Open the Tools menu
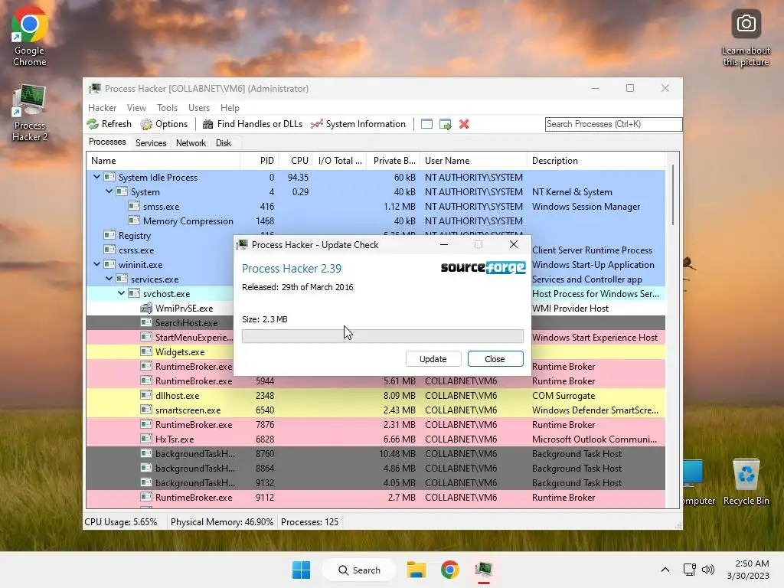 tap(167, 107)
